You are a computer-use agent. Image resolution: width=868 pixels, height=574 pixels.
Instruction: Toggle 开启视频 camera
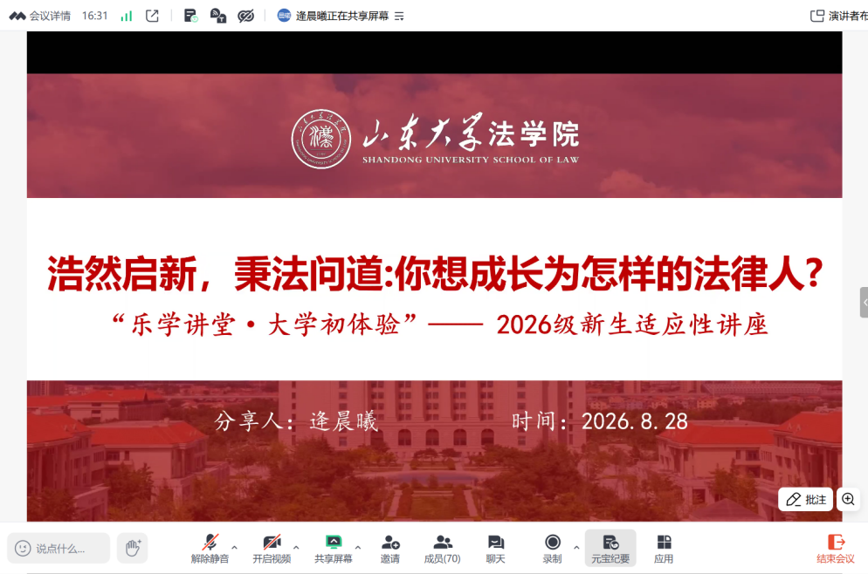[272, 549]
